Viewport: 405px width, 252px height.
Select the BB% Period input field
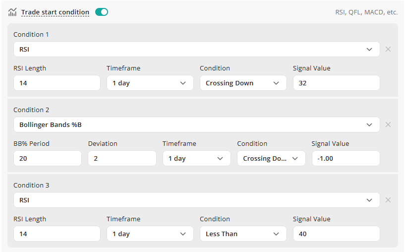47,158
